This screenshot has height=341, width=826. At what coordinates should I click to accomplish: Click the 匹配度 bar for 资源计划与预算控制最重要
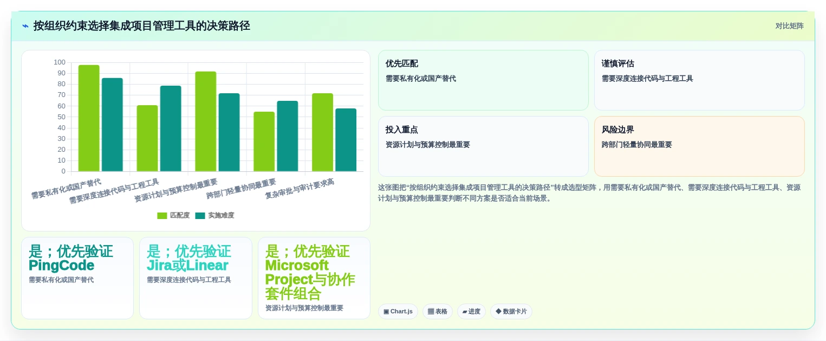206,121
